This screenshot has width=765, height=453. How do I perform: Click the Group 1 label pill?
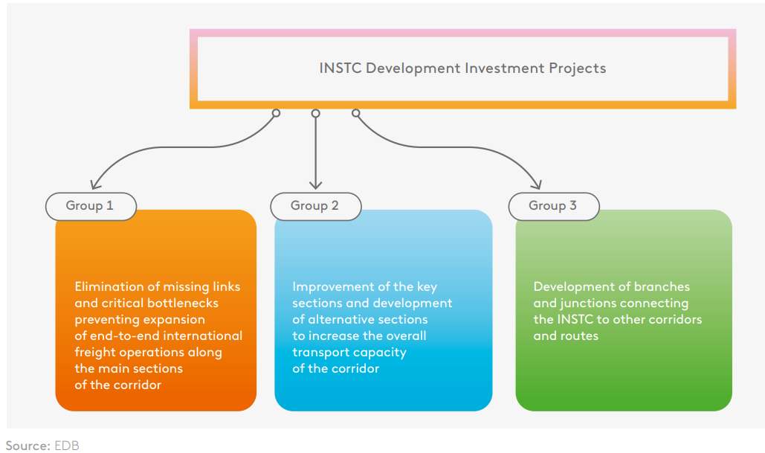coord(91,206)
